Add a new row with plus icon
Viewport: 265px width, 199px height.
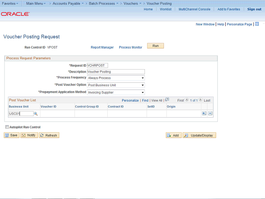point(204,113)
